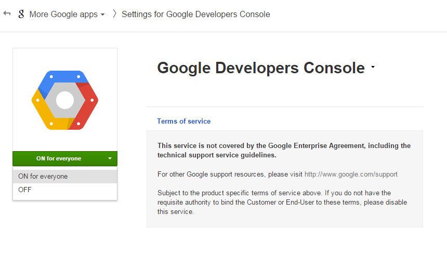Collapse the green status button's dropdown arrow
447x255 pixels.
[110, 158]
